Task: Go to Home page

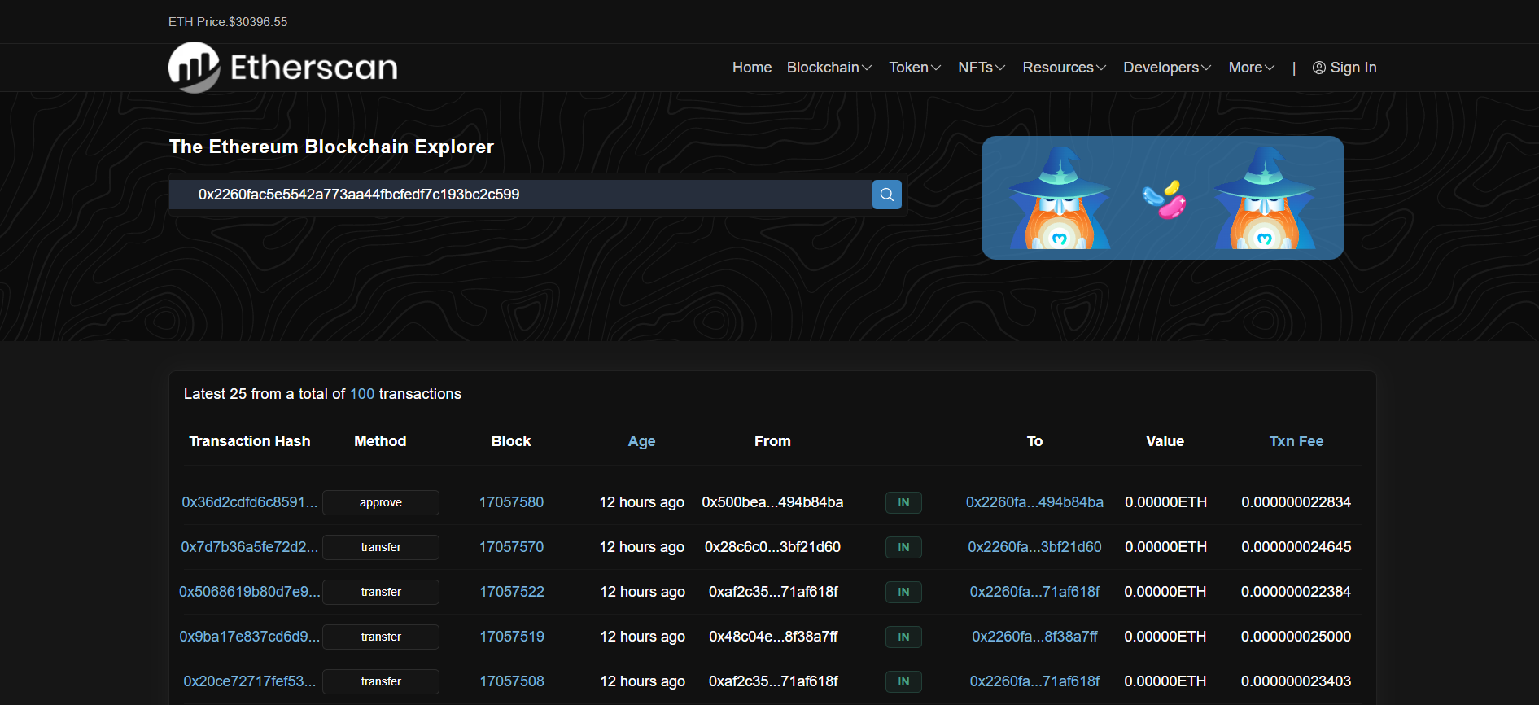Action: 752,68
